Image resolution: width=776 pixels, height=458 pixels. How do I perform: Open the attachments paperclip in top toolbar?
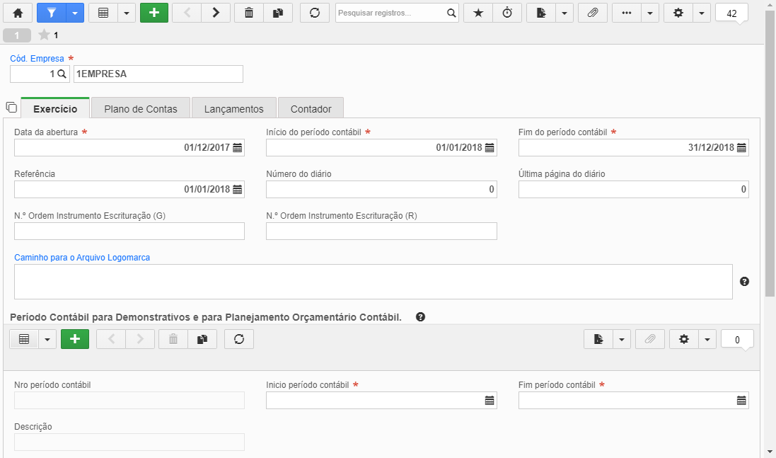(592, 13)
